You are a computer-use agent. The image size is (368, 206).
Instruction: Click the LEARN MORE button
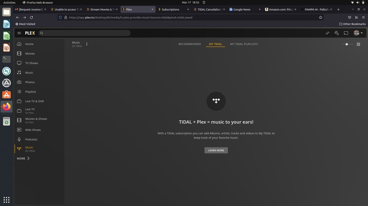pyautogui.click(x=216, y=150)
